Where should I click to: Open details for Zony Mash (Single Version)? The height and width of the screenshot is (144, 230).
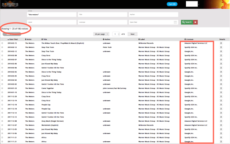(221, 121)
